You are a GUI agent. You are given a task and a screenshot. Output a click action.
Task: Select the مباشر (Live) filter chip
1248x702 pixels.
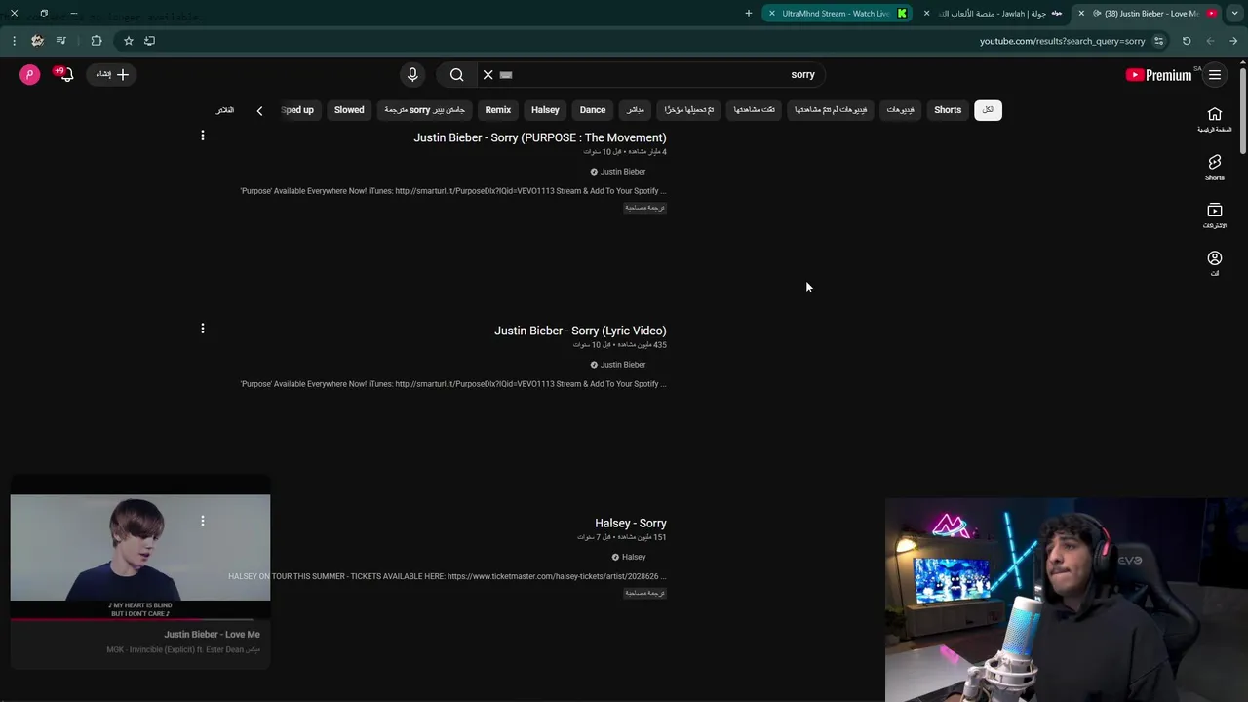(635, 110)
